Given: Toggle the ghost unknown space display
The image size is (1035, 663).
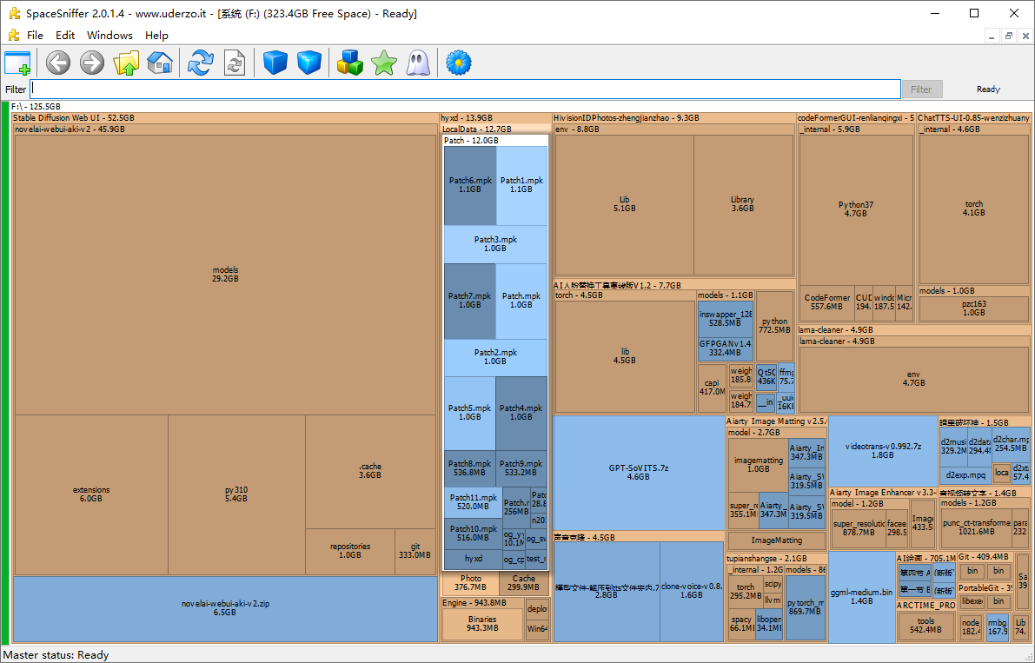Looking at the screenshot, I should 418,63.
